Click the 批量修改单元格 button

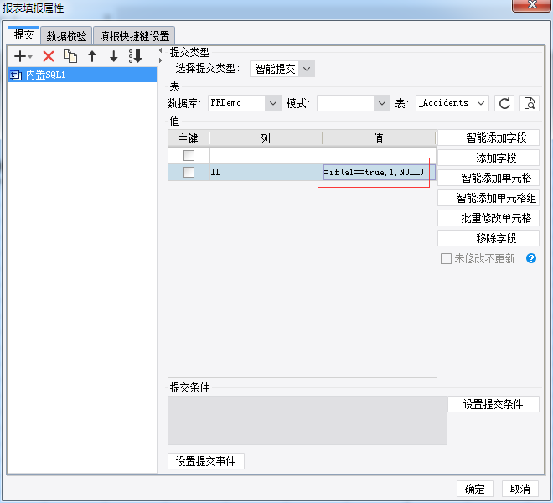(x=488, y=218)
